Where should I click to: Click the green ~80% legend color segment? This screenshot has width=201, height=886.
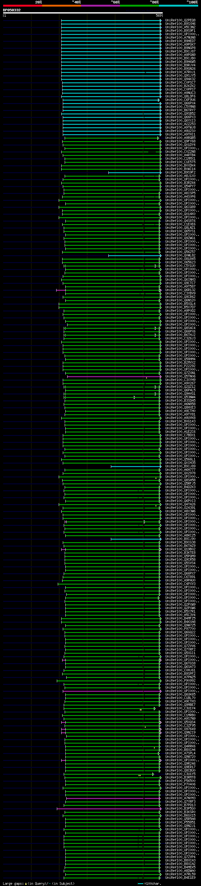pyautogui.click(x=139, y=6)
